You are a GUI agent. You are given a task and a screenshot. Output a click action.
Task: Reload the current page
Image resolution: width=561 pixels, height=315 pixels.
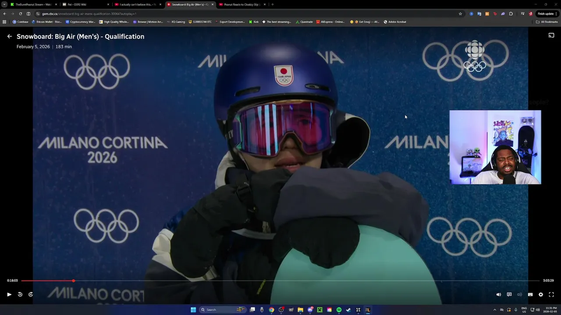click(x=20, y=14)
